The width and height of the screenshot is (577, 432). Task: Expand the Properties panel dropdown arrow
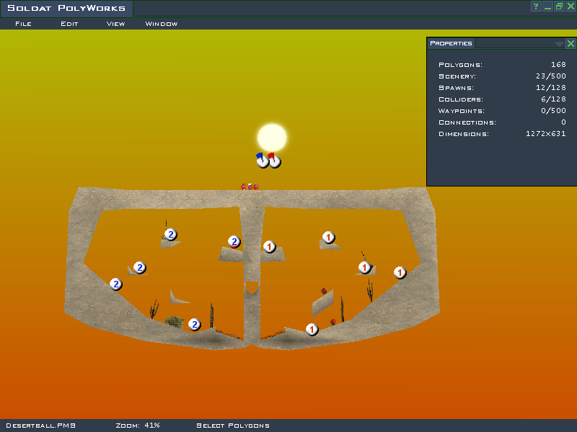[x=559, y=44]
